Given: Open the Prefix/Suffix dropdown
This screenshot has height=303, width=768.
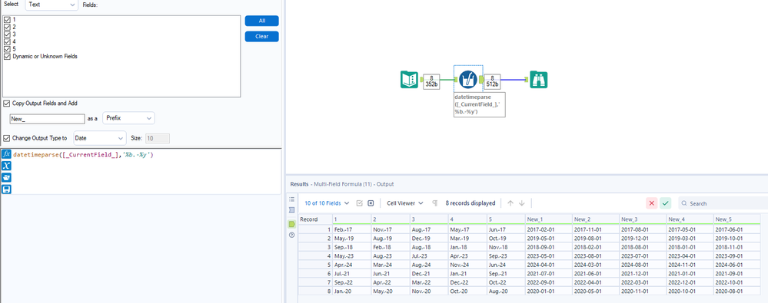Looking at the screenshot, I should 128,118.
